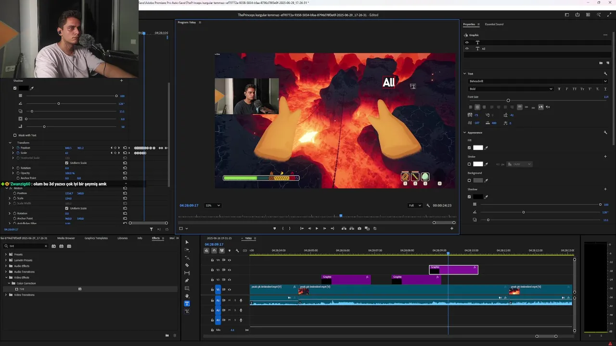Enable Mask with Text checkbox
616x346 pixels.
[x=15, y=136]
